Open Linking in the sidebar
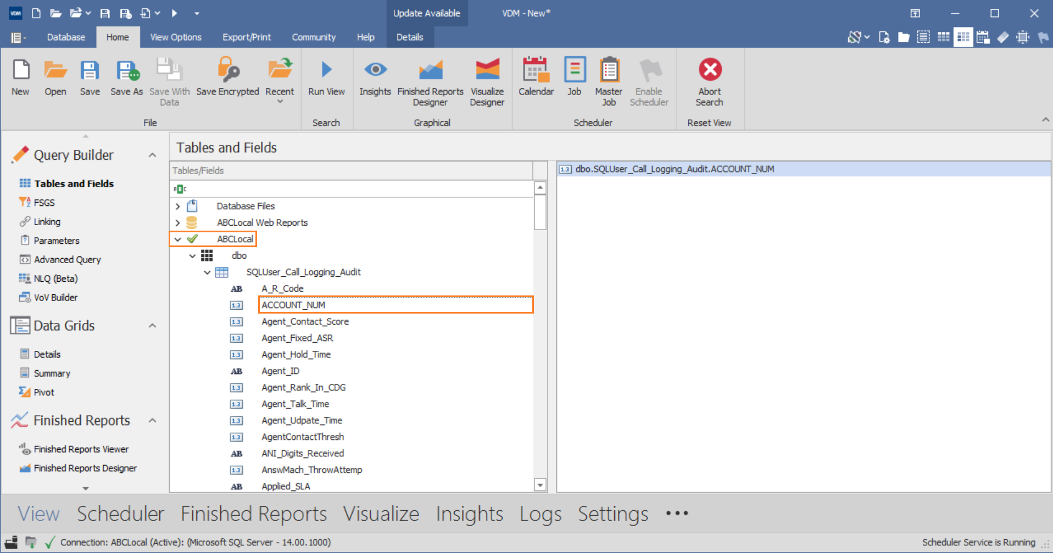 pos(40,221)
